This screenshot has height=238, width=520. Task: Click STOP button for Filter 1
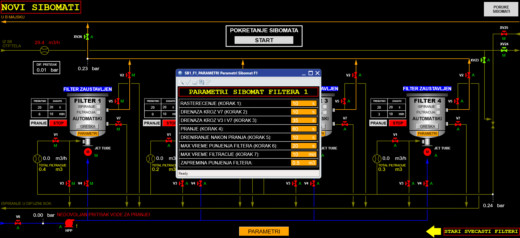[58, 123]
